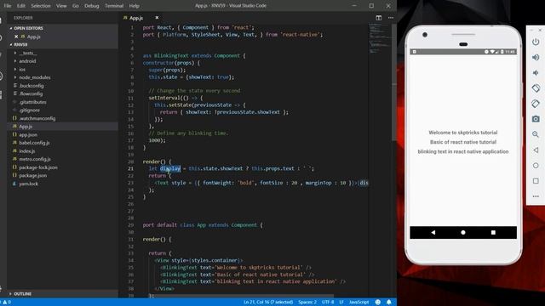This screenshot has height=306, width=545.
Task: Open the Go menu
Action: coord(76,6)
